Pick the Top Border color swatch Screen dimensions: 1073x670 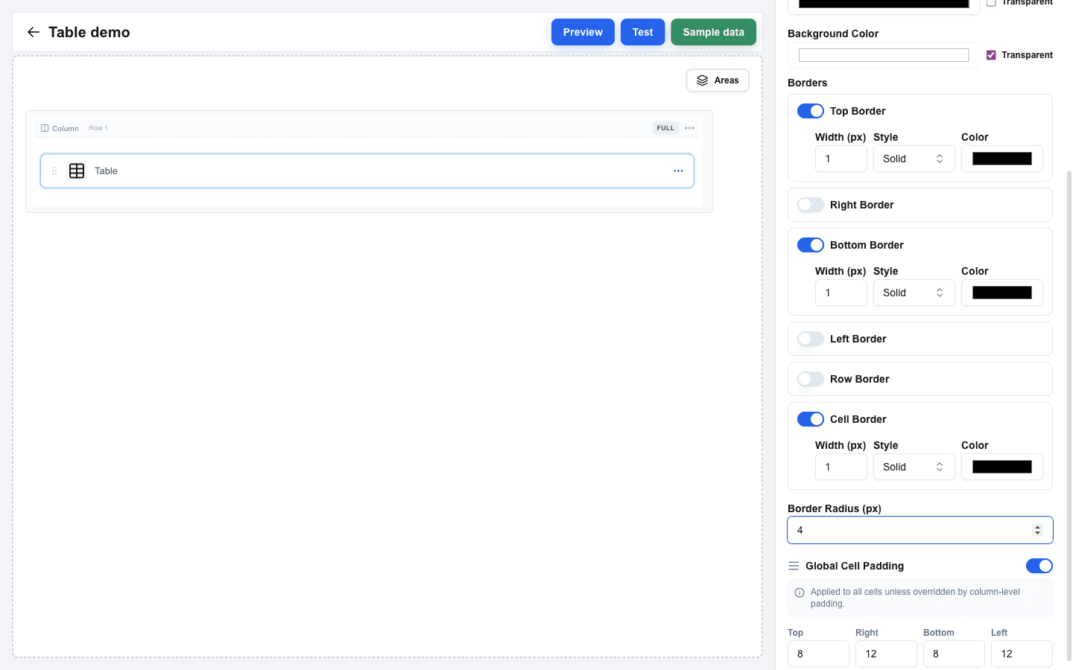pyautogui.click(x=1002, y=159)
